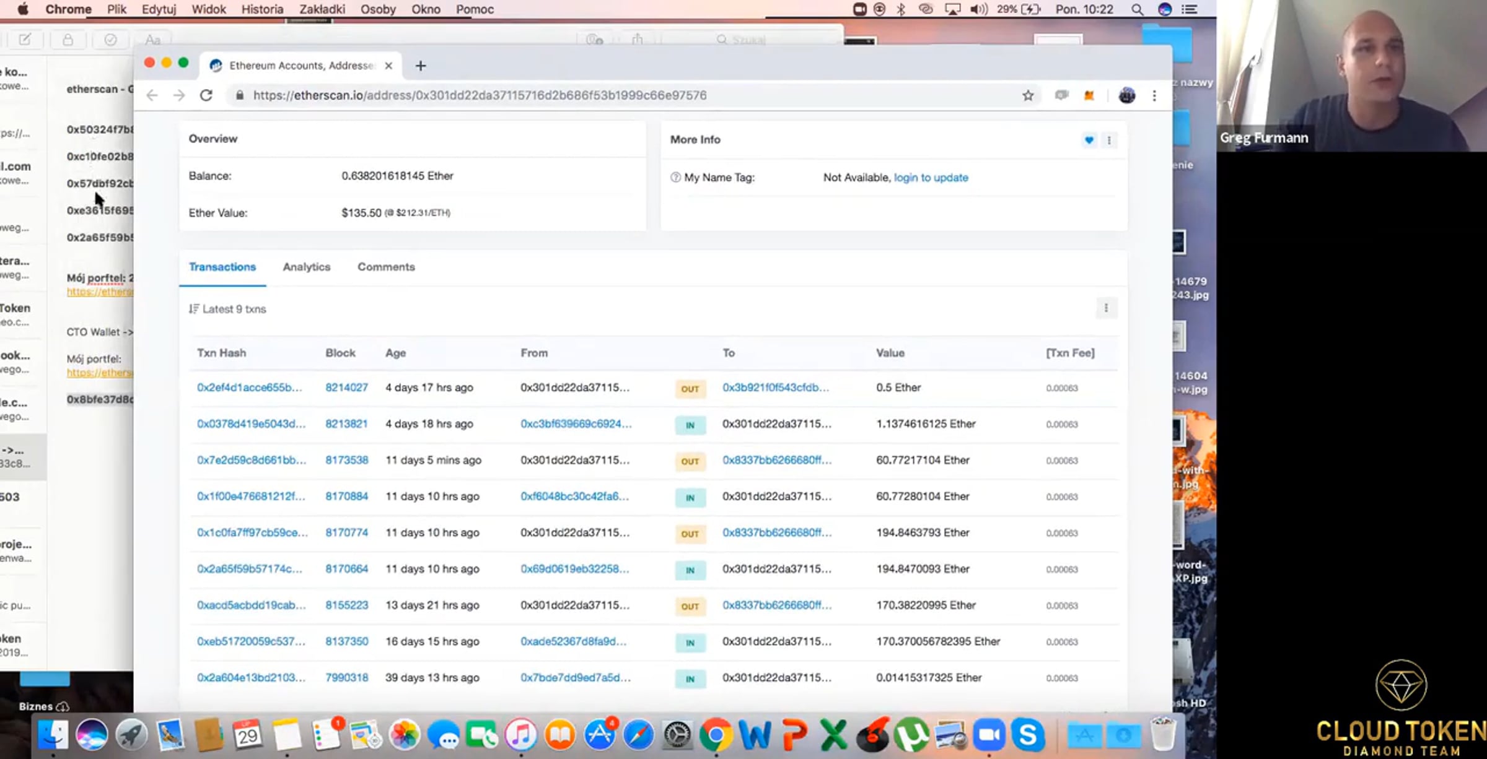Image resolution: width=1487 pixels, height=759 pixels.
Task: Open the Zakładki menu
Action: click(x=322, y=9)
